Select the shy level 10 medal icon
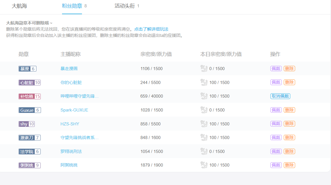This screenshot has width=331, height=185. click(x=26, y=124)
